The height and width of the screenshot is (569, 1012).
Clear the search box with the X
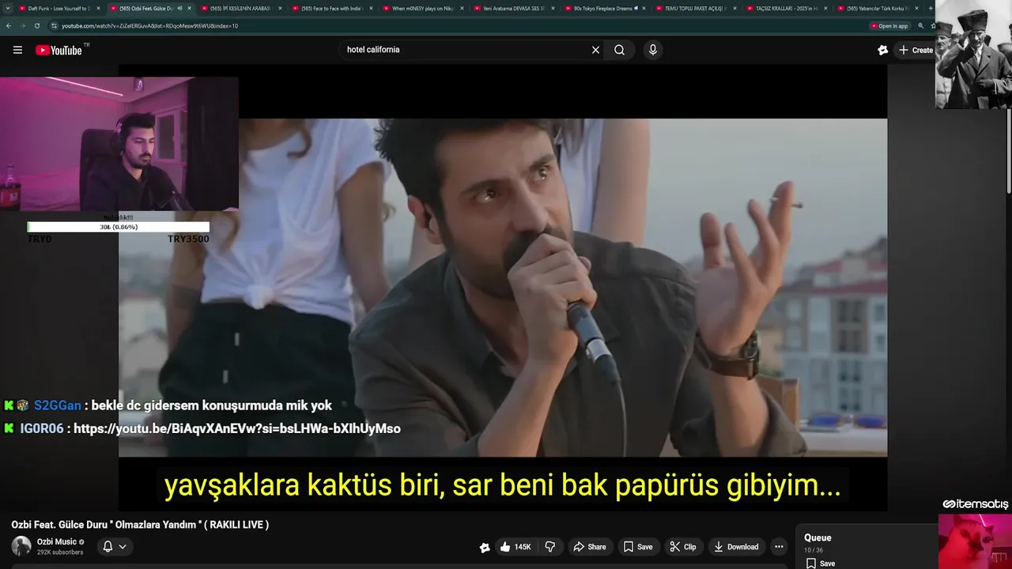coord(595,50)
